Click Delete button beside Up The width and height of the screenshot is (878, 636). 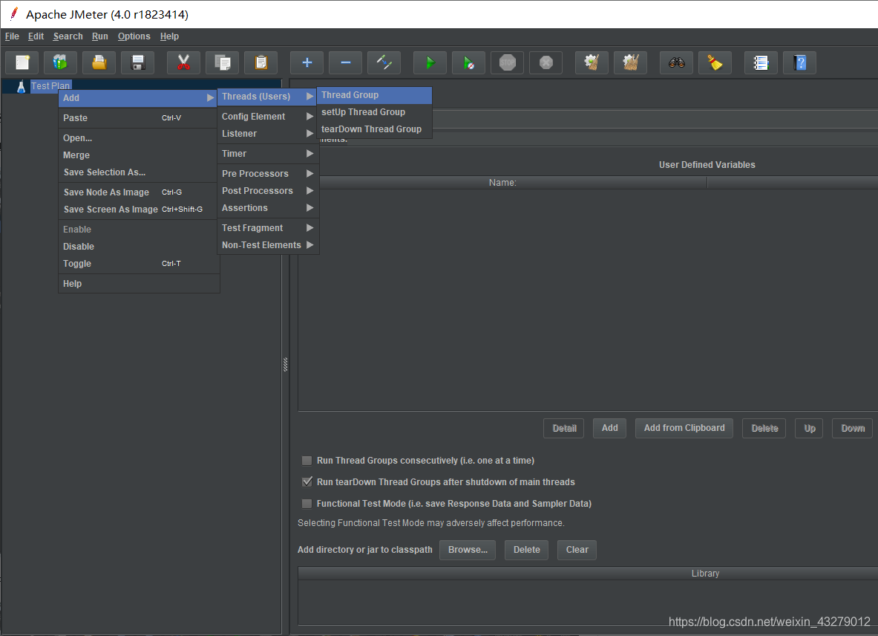point(764,428)
